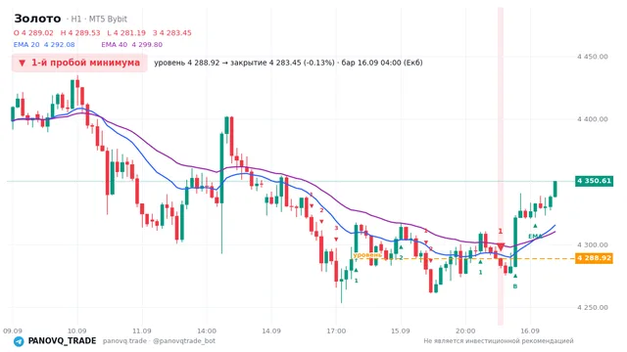This screenshot has width=627, height=352.
Task: Click the 14:00 time axis label
Action: tap(207, 330)
